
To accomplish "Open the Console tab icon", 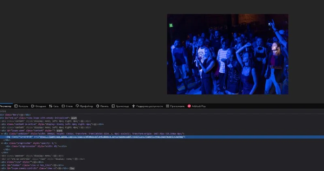I will point(16,106).
